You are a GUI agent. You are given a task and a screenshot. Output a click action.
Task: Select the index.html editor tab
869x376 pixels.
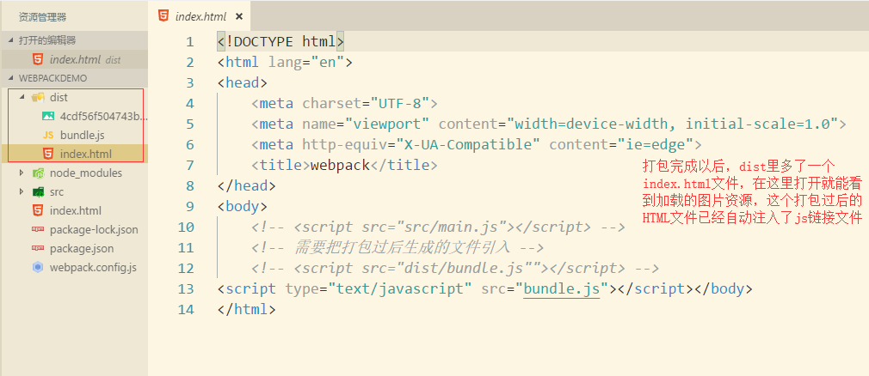click(200, 16)
